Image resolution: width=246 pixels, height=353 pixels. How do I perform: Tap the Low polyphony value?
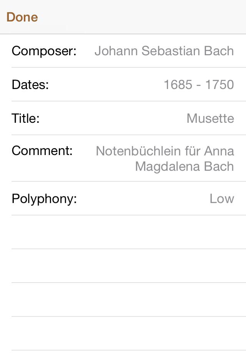point(222,199)
